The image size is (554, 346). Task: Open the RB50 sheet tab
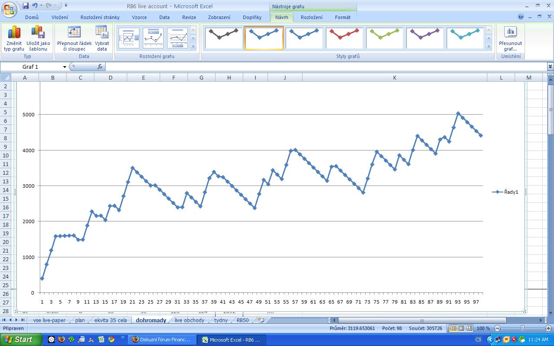[243, 320]
